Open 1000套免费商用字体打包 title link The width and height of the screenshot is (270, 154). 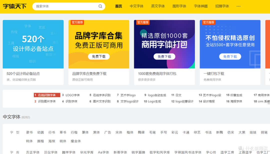tap(157, 74)
